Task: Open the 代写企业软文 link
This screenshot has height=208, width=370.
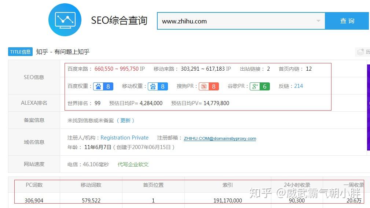Action: pyautogui.click(x=133, y=164)
